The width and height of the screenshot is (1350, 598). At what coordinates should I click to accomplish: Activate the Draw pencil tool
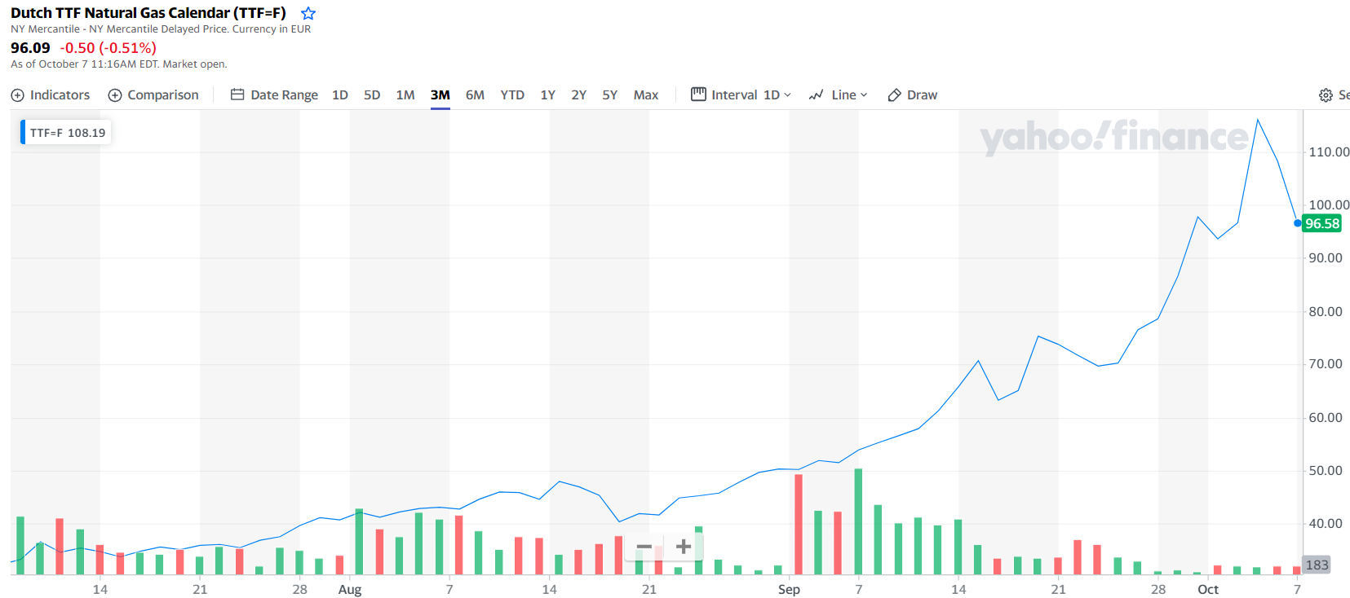[x=912, y=95]
